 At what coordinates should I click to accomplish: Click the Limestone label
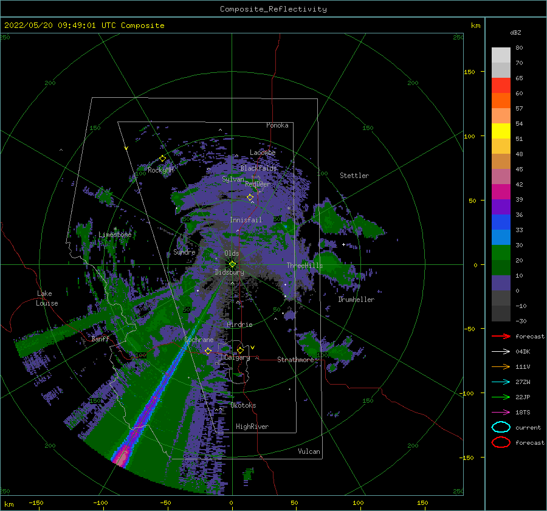(115, 235)
